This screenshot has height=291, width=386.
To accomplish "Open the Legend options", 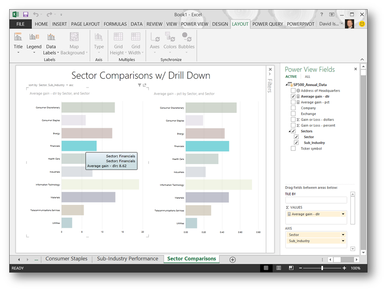I will click(34, 43).
